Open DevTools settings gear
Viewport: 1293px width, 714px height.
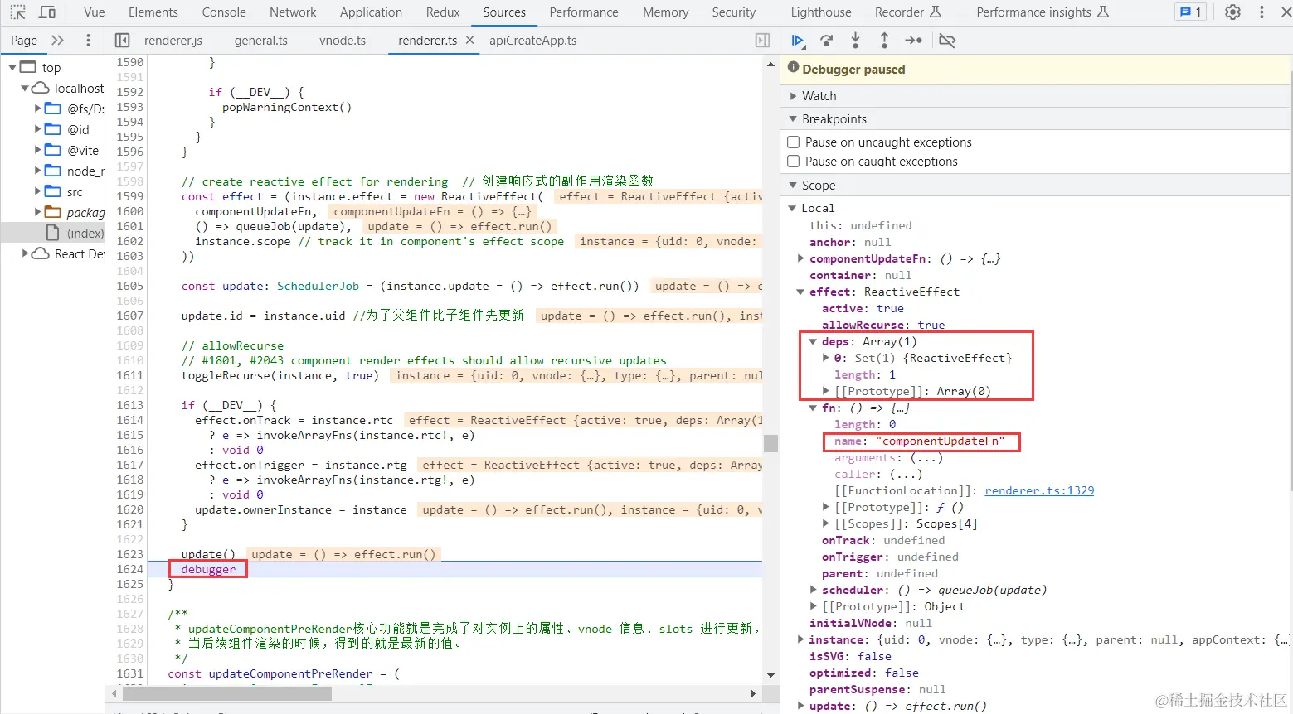point(1233,12)
